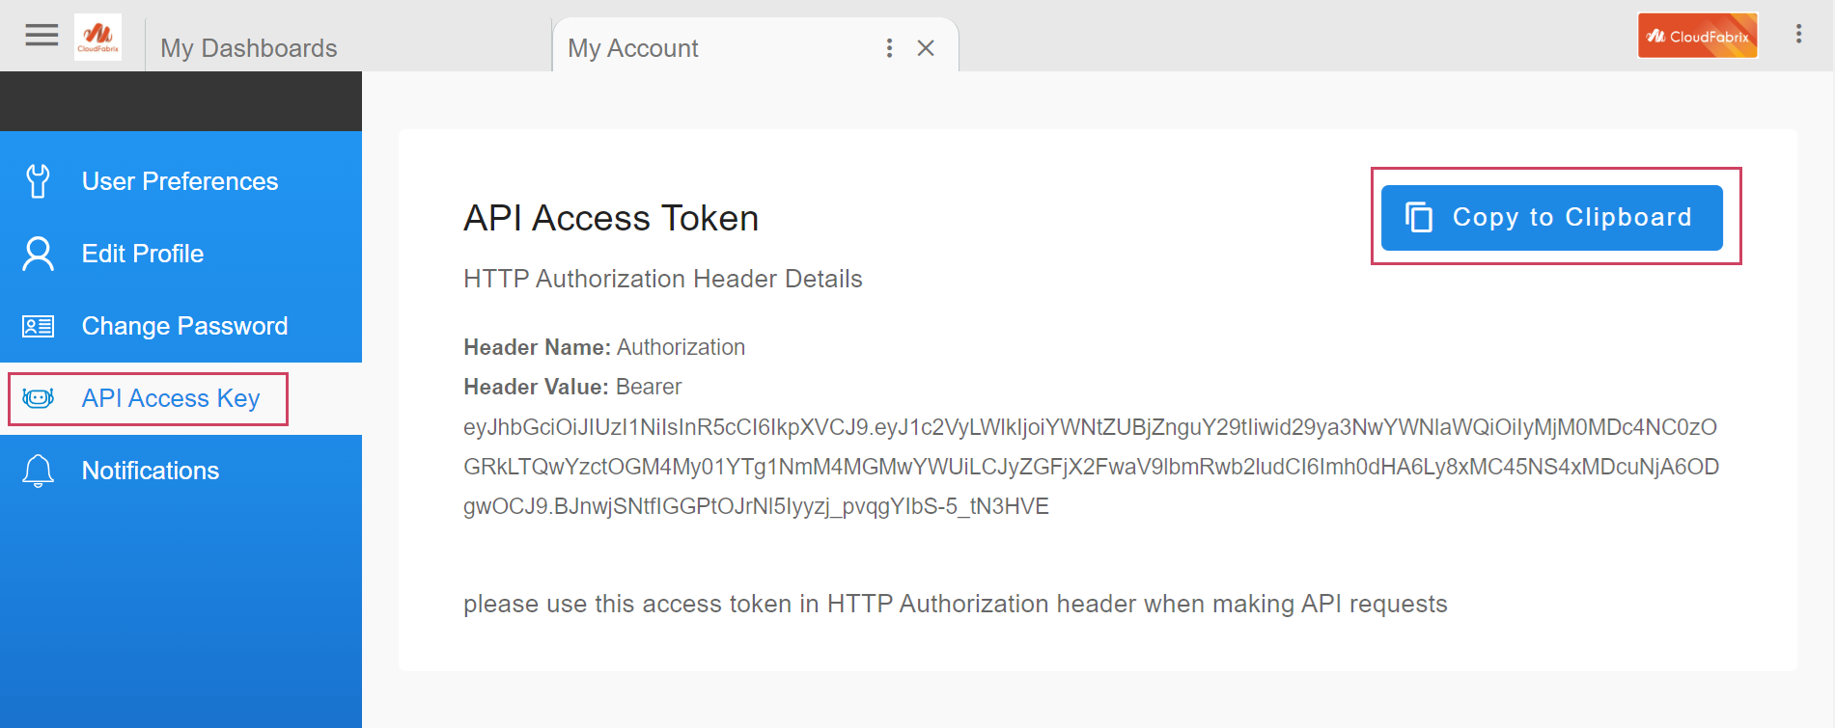Close the My Account tab
The width and height of the screenshot is (1835, 728).
[926, 48]
